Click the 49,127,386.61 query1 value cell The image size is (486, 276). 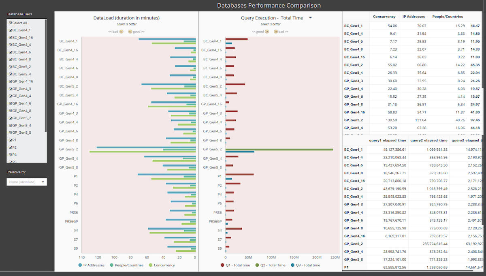click(394, 150)
